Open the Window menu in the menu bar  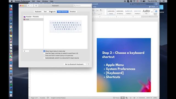45,1
